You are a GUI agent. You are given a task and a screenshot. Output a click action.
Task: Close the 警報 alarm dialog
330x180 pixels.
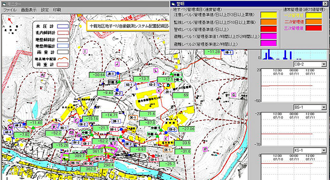coord(324,3)
